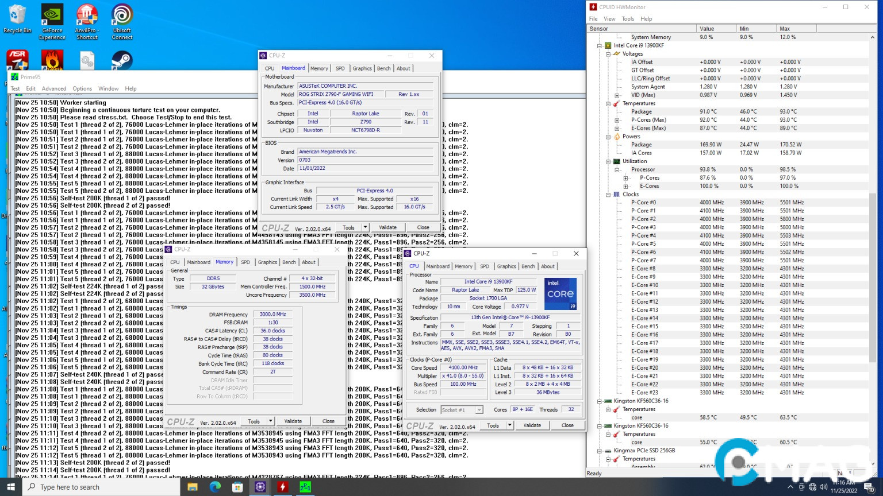Screen dimensions: 883x496
Task: Click Close button in CPU-Z Mainboard window
Action: [x=423, y=227]
